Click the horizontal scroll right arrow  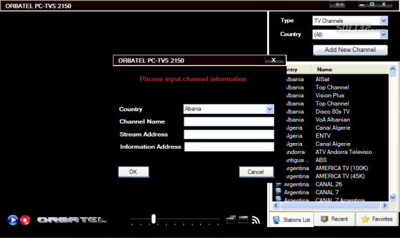pyautogui.click(x=384, y=206)
